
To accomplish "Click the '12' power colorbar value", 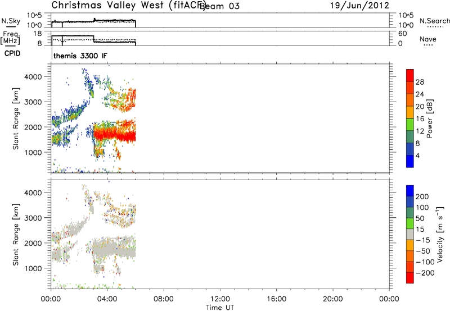I will click(420, 131).
